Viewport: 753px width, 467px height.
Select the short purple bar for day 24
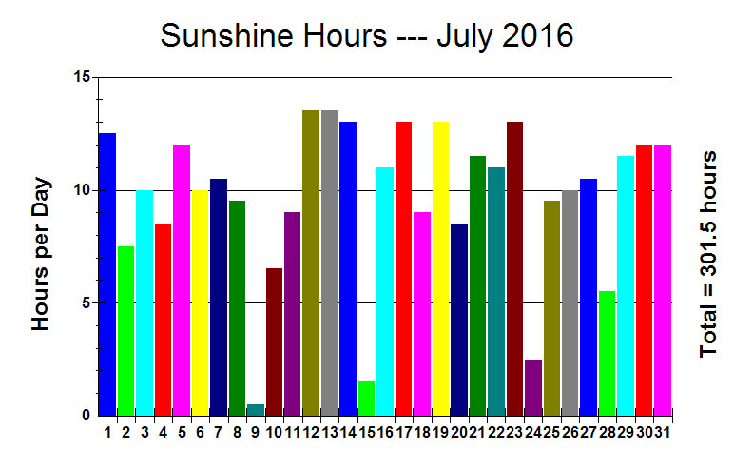[533, 388]
